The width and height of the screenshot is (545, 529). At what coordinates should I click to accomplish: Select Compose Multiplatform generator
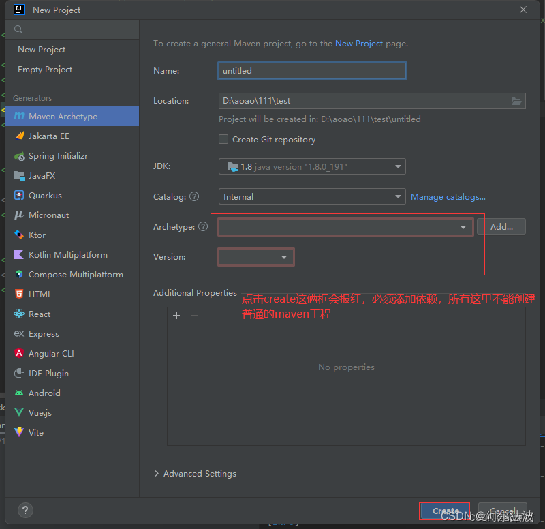click(72, 275)
